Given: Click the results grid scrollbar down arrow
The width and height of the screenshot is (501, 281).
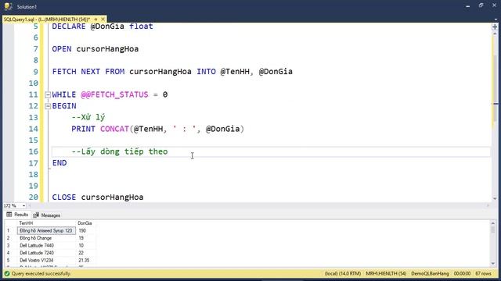Looking at the screenshot, I should pyautogui.click(x=492, y=264).
